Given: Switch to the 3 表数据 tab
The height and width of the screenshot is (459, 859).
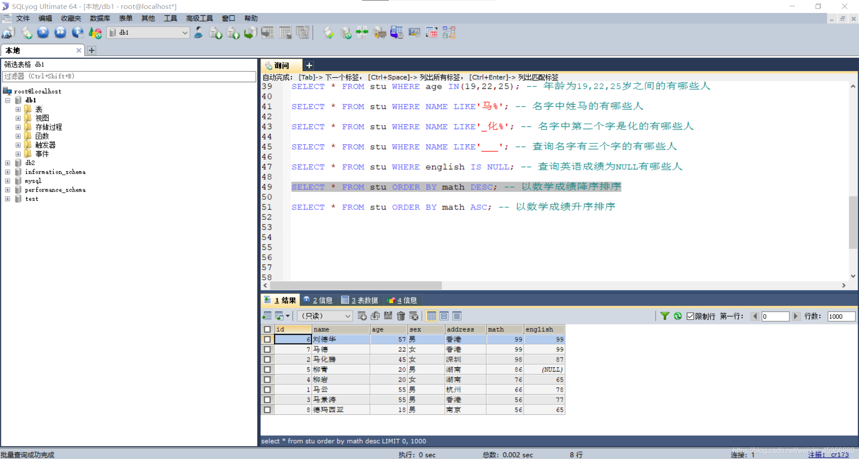Looking at the screenshot, I should (x=360, y=300).
